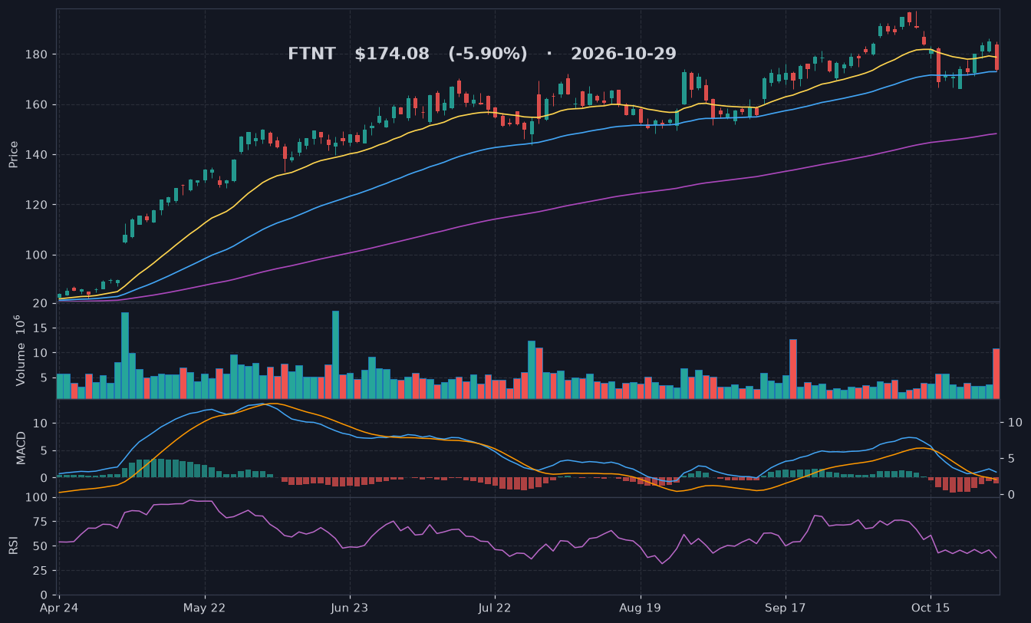1031x623 pixels.
Task: Click the Price axis label
Action: [x=13, y=154]
